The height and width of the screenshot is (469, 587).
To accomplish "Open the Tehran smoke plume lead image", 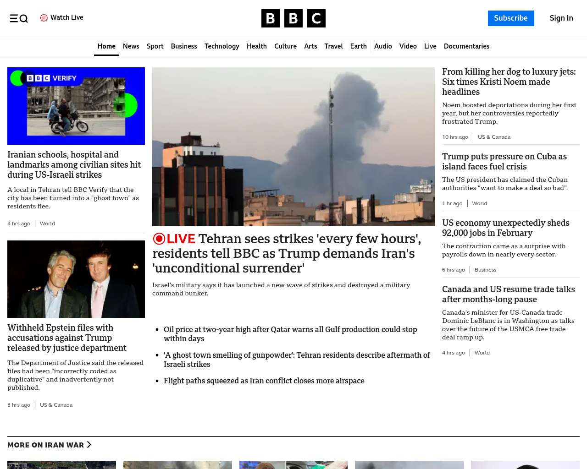I will [293, 147].
